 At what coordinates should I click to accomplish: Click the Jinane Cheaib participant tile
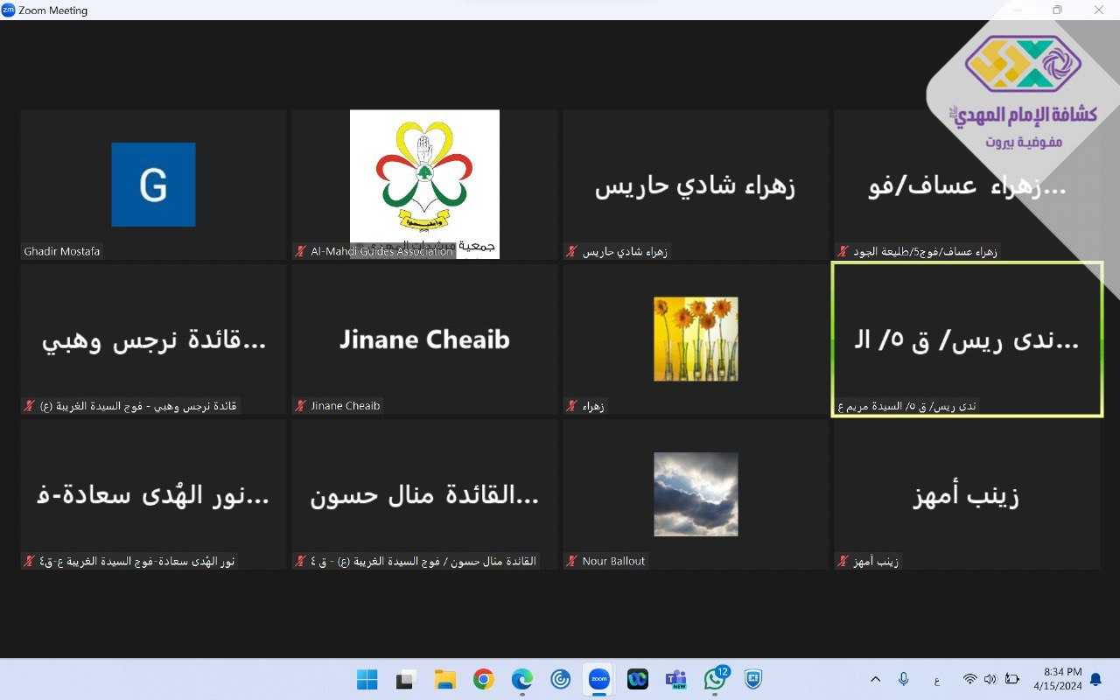coord(424,339)
